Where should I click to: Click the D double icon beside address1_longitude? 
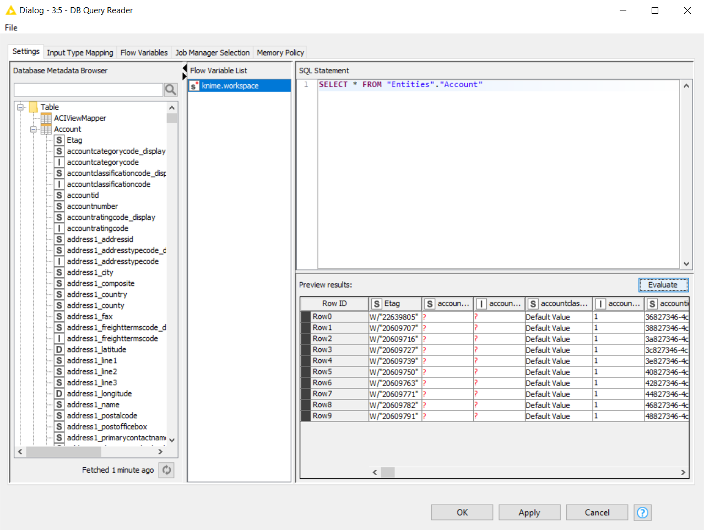(x=59, y=393)
